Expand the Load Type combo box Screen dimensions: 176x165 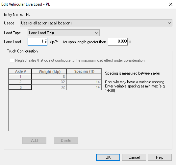(63, 33)
